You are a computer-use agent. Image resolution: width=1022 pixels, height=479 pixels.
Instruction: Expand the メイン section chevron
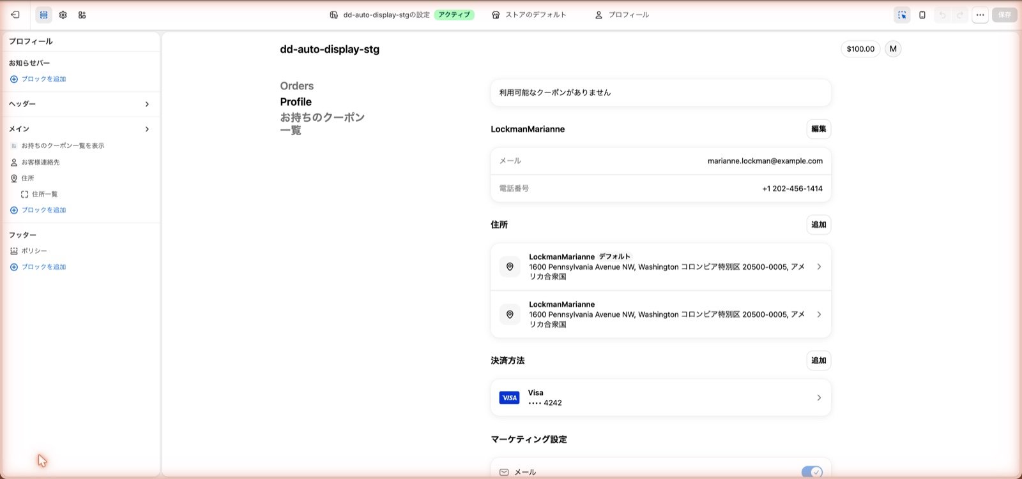[x=147, y=129]
